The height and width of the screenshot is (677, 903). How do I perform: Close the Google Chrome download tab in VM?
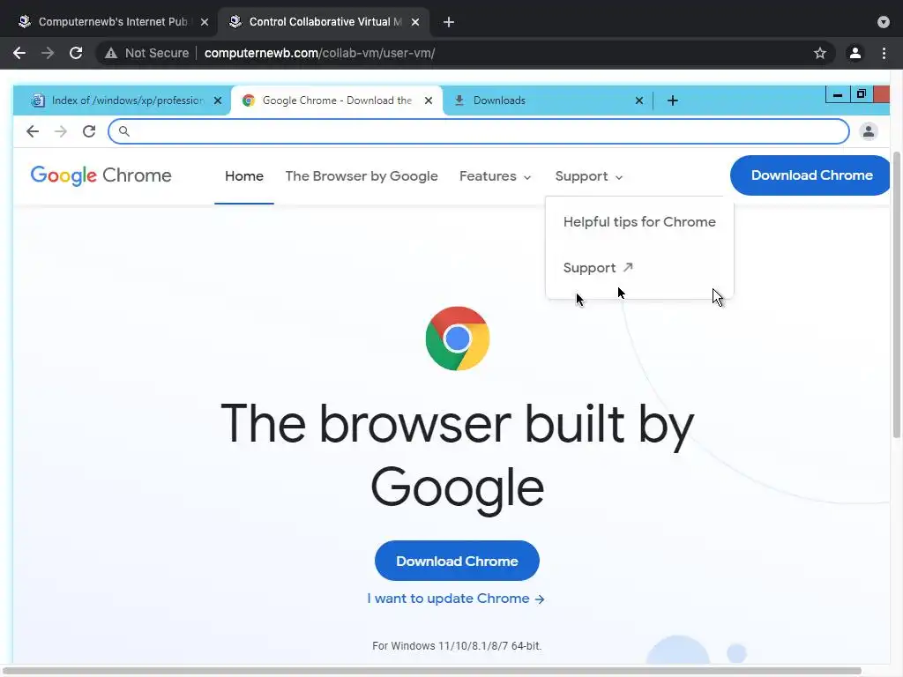429,100
